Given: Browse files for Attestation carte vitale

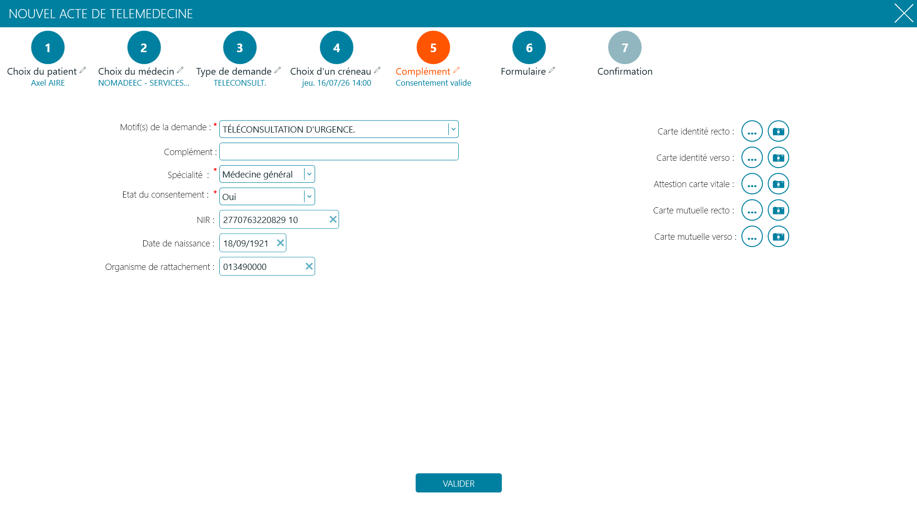Looking at the screenshot, I should (752, 184).
